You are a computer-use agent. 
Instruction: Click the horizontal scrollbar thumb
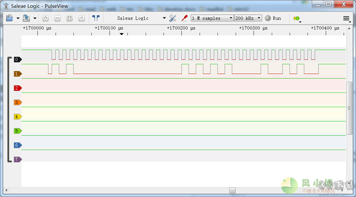(x=232, y=190)
